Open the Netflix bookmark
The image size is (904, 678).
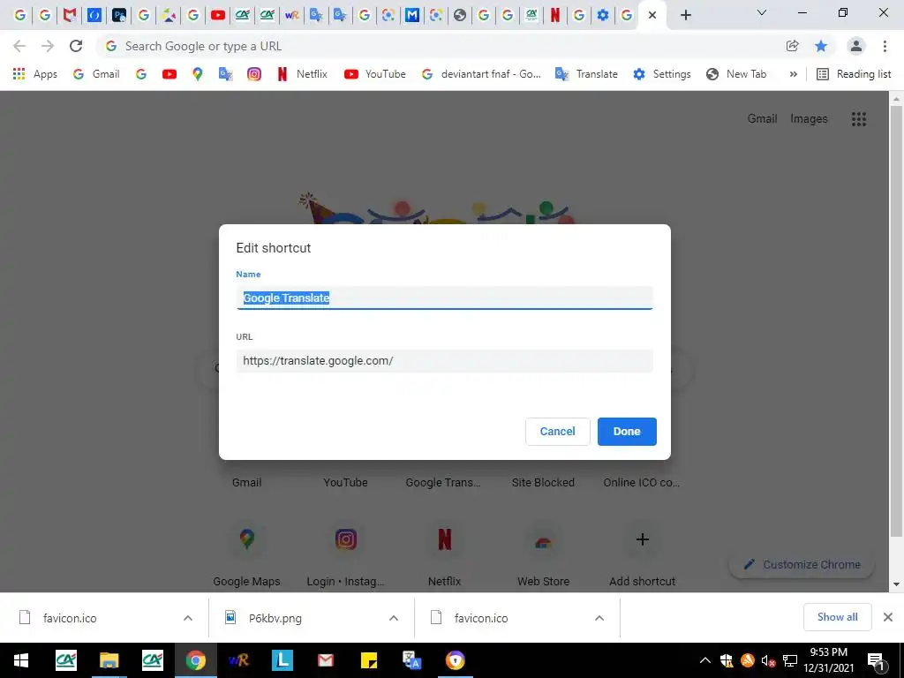pyautogui.click(x=302, y=74)
